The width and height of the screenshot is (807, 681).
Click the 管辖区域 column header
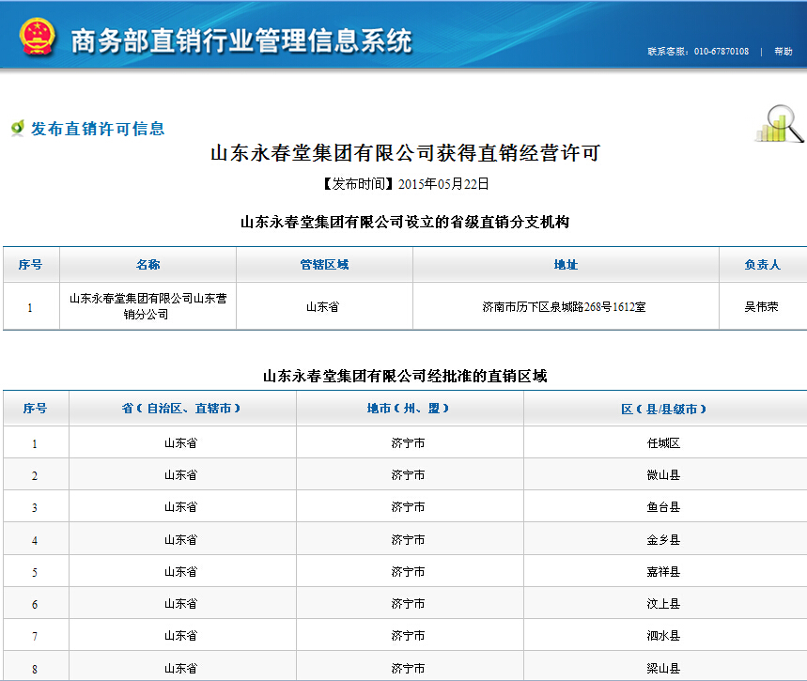click(x=324, y=265)
